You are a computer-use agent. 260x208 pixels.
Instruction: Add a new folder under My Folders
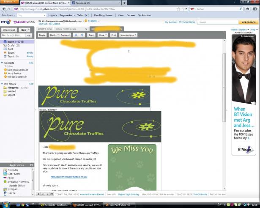pos(31,84)
